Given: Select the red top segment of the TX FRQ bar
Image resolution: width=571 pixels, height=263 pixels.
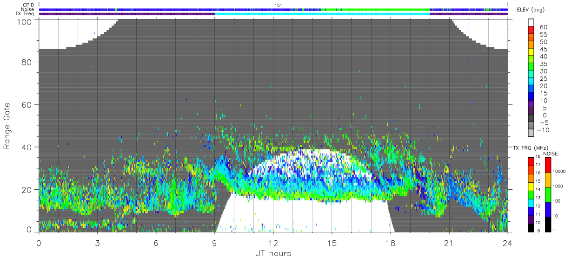Looking at the screenshot, I should (531, 161).
